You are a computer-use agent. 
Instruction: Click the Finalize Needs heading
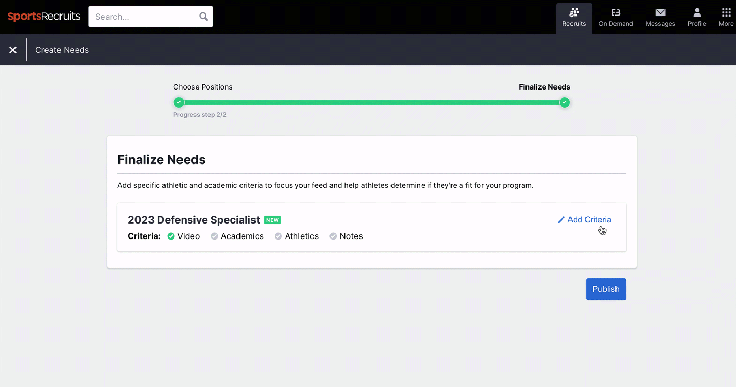pos(161,160)
